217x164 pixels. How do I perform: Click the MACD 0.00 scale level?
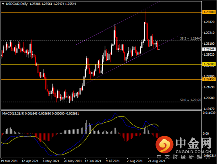pyautogui.click(x=206, y=133)
